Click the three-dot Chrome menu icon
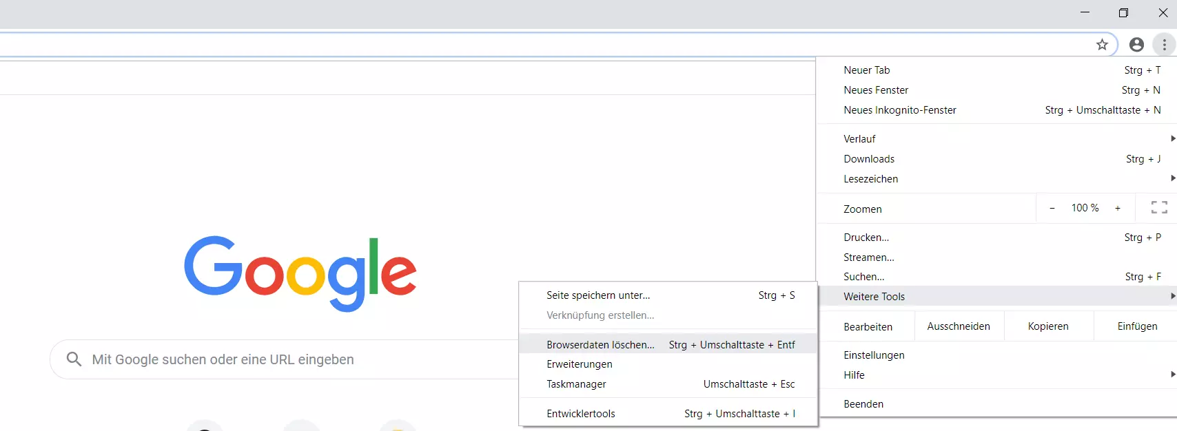The width and height of the screenshot is (1177, 431). point(1164,45)
